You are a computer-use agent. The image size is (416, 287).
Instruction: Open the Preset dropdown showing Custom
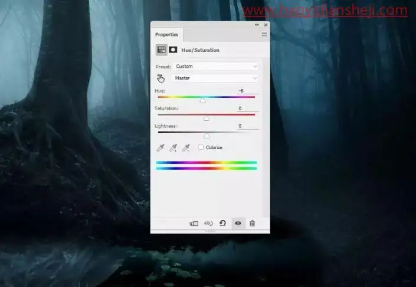coord(215,66)
